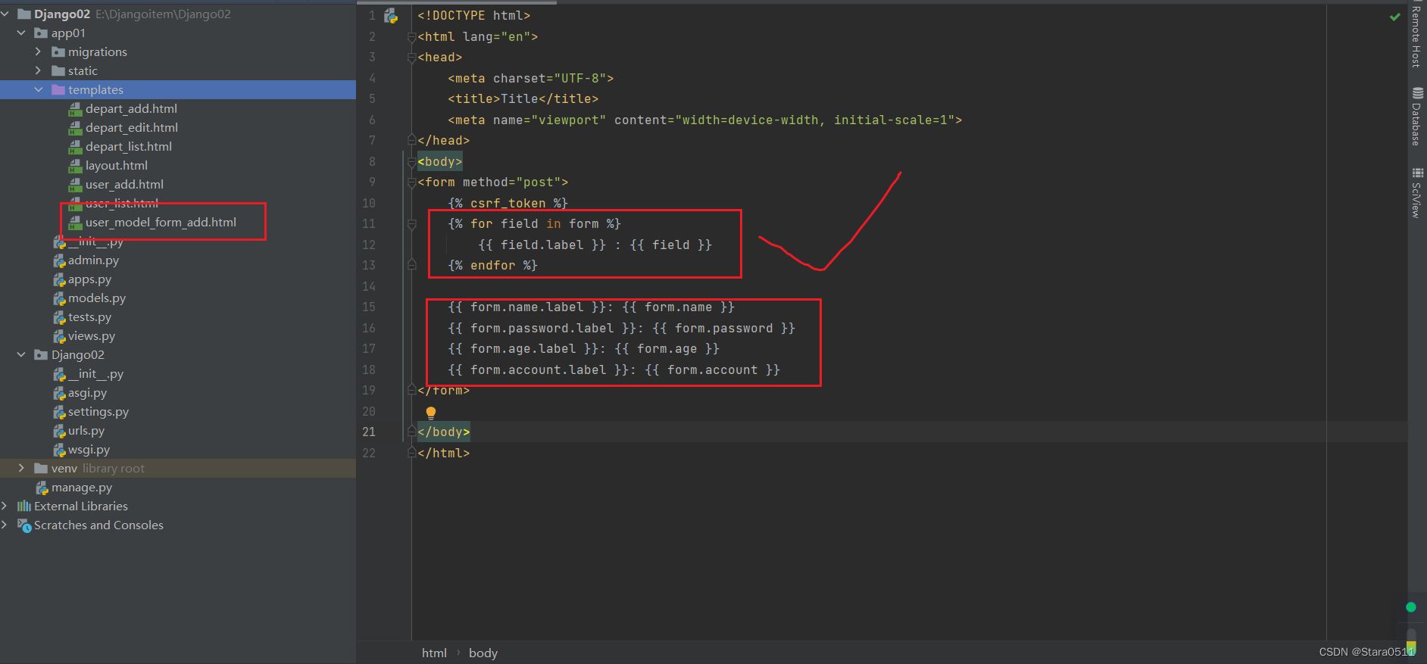Open tests.py file
Viewport: 1427px width, 664px height.
point(89,316)
